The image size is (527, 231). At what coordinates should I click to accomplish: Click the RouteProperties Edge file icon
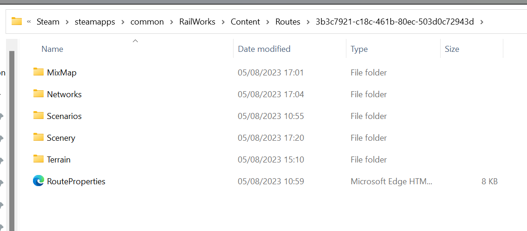(38, 181)
